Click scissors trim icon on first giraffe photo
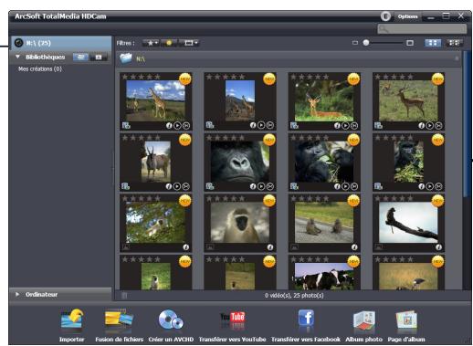The height and width of the screenshot is (346, 473). (185, 125)
